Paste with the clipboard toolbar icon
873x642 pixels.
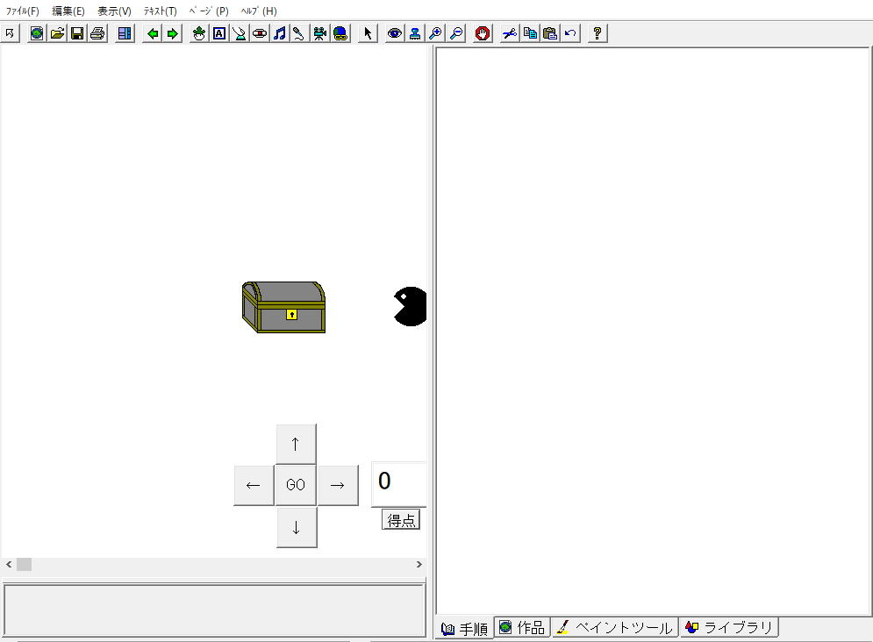(x=550, y=33)
